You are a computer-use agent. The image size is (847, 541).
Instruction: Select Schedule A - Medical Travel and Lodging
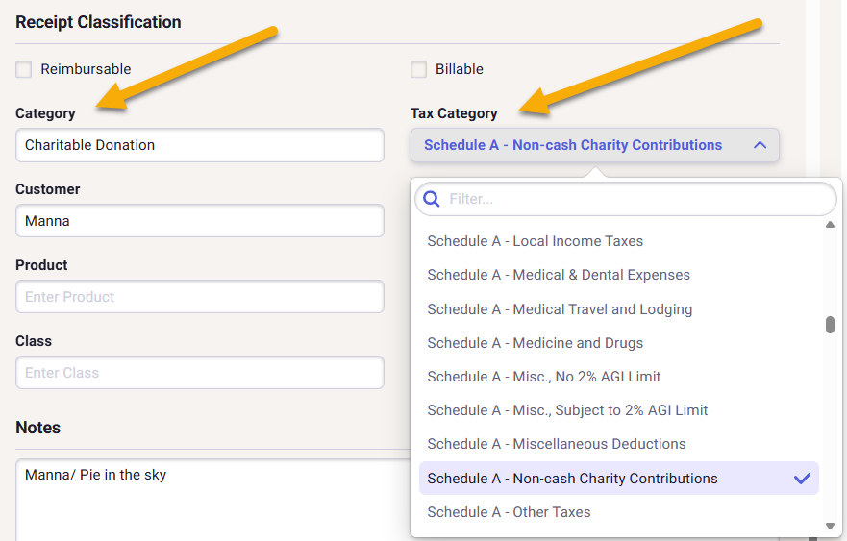[560, 309]
